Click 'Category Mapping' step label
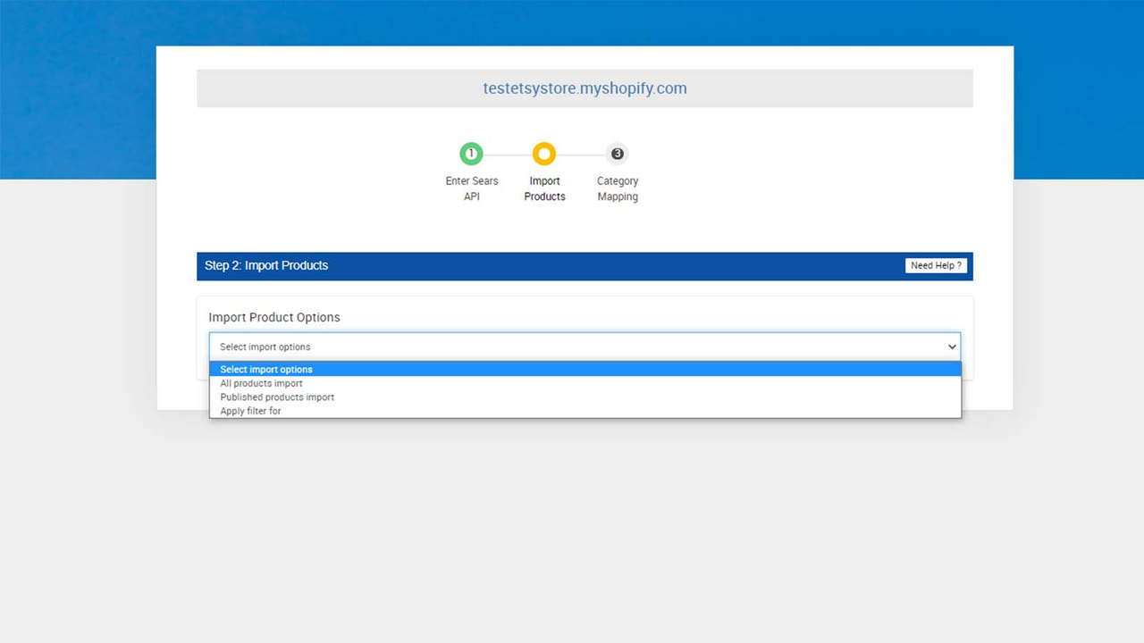Image resolution: width=1144 pixels, height=643 pixels. (x=618, y=188)
